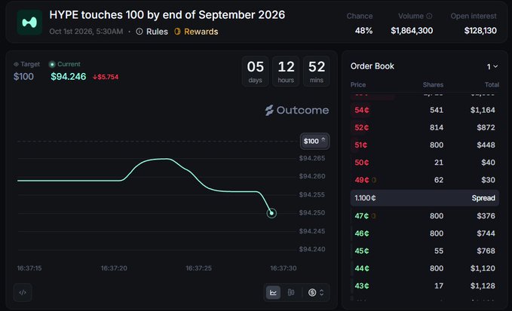The width and height of the screenshot is (512, 311).
Task: Click the 12 hours countdown box
Action: [x=286, y=72]
